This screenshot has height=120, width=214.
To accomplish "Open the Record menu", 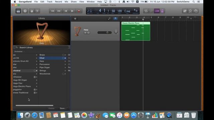I will point(59,2).
